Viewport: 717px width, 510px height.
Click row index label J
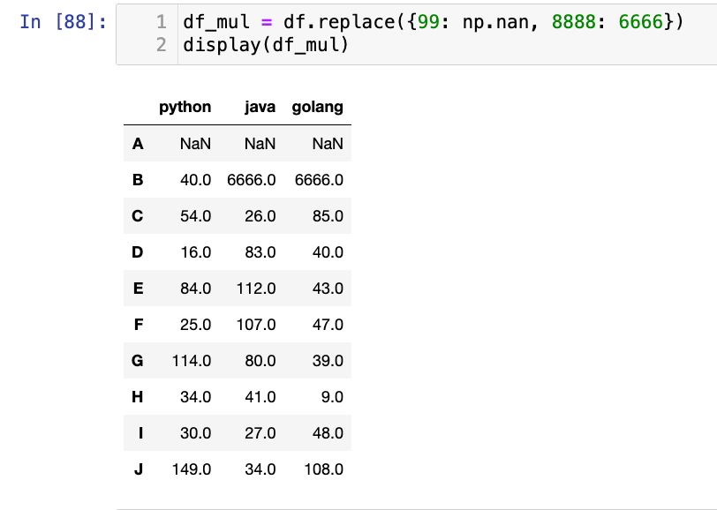(x=138, y=469)
